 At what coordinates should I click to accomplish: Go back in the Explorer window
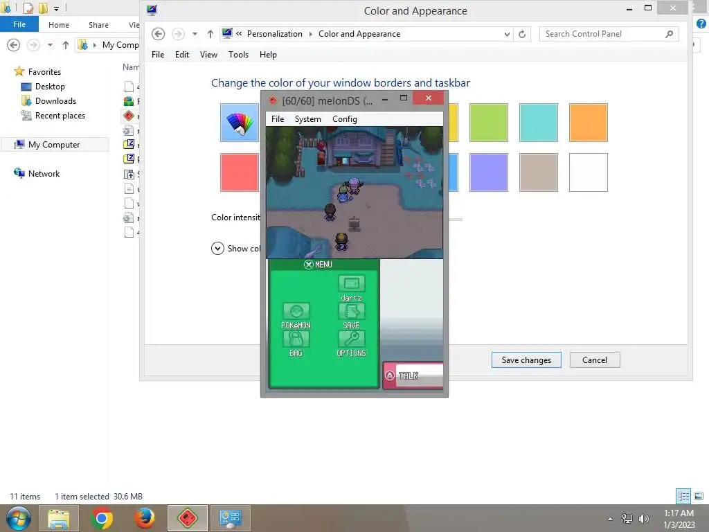point(14,45)
